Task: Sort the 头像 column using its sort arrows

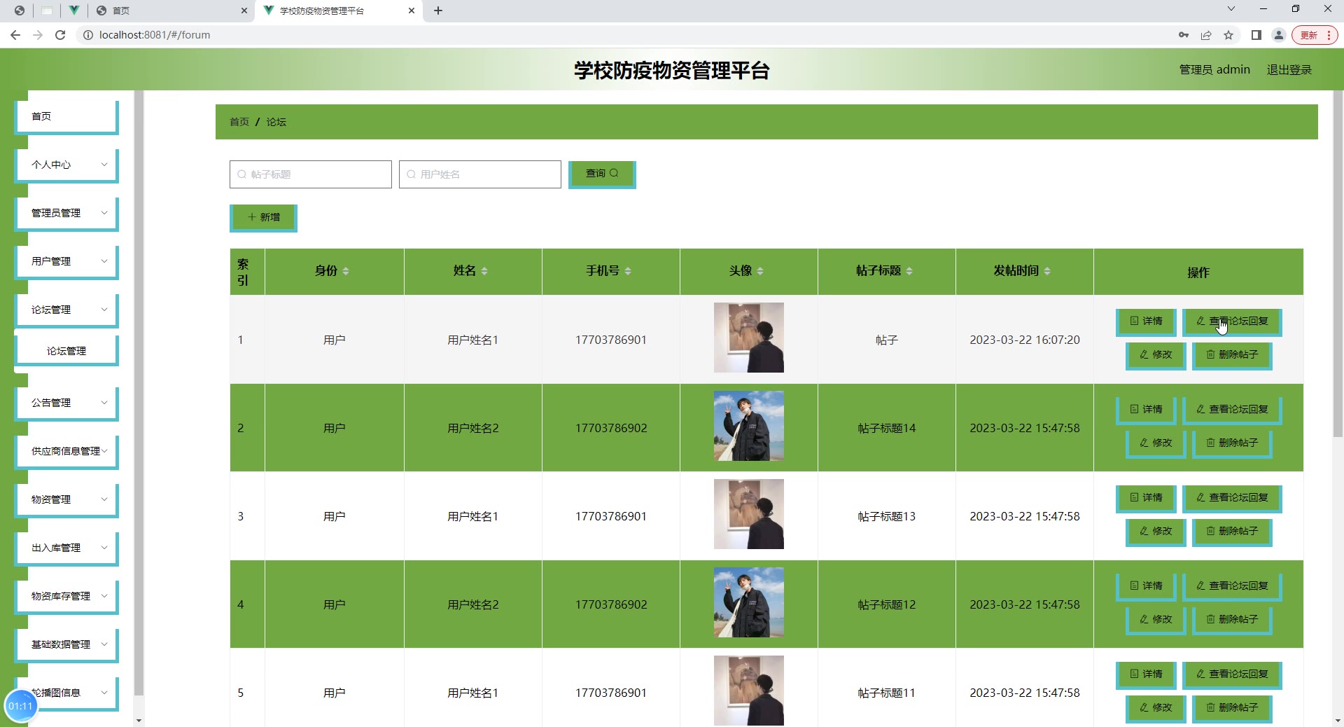Action: (x=760, y=271)
